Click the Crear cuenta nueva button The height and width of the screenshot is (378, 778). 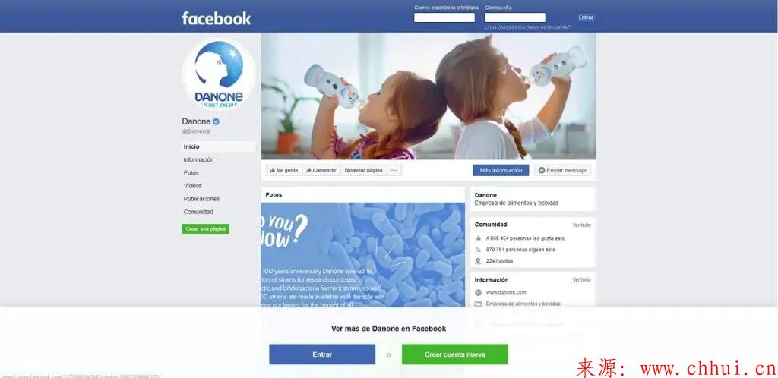(x=455, y=354)
